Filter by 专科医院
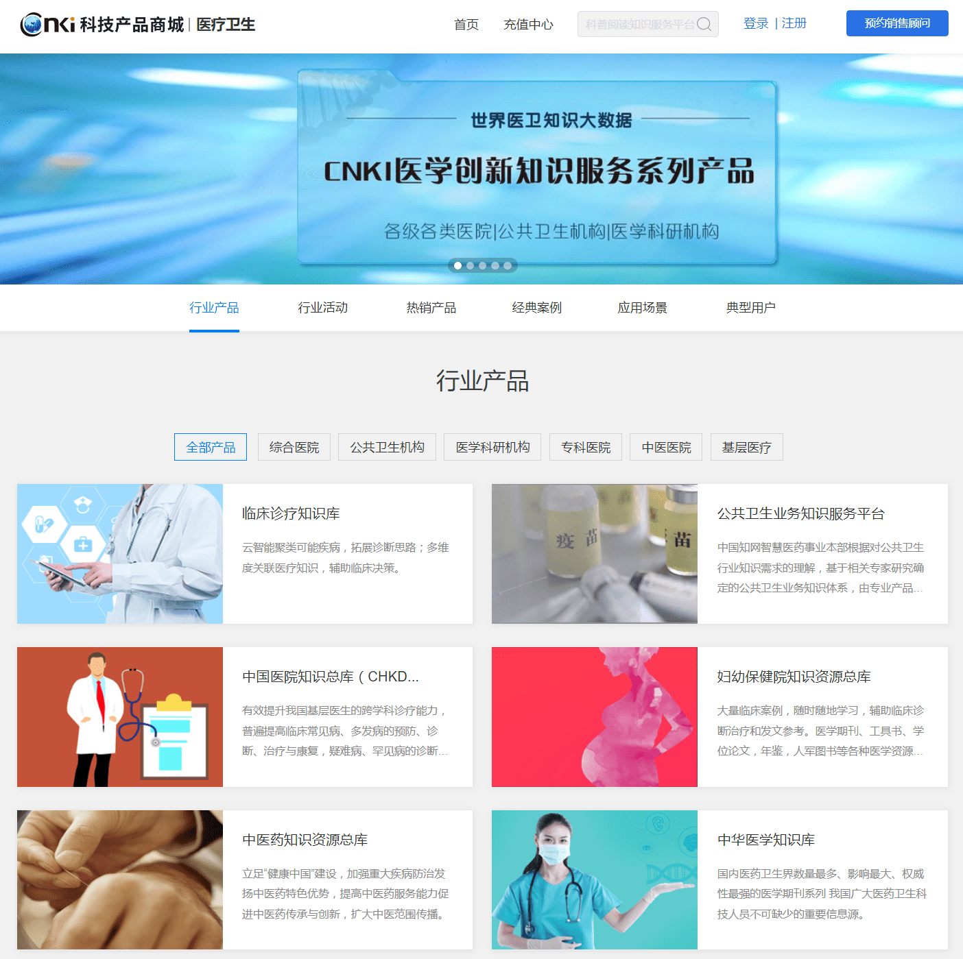 [x=586, y=447]
